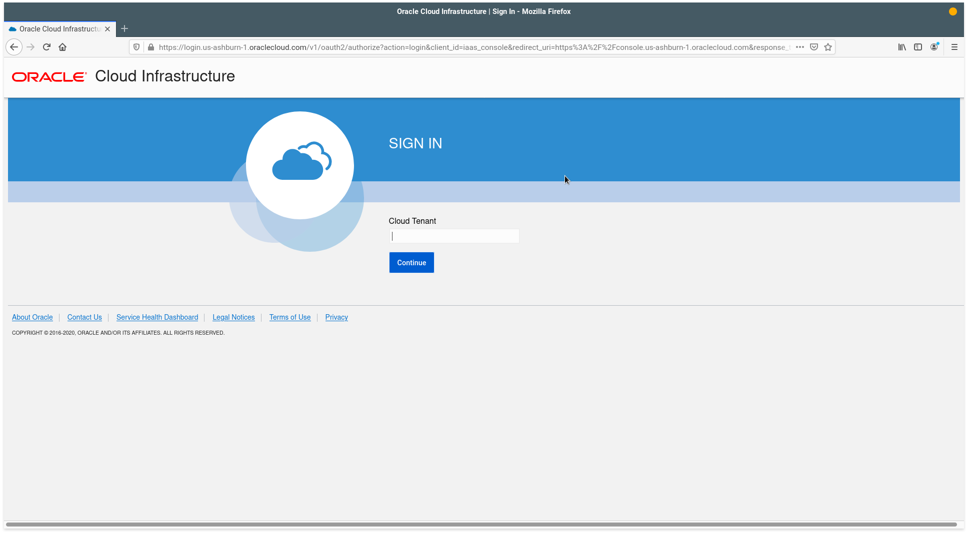Click the Cloud Infrastructure header text
The height and width of the screenshot is (534, 968).
[165, 76]
